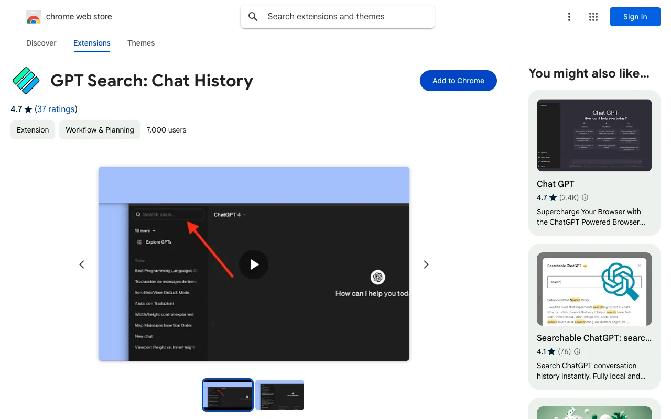671x419 pixels.
Task: Open the 37 ratings link
Action: pyautogui.click(x=56, y=109)
